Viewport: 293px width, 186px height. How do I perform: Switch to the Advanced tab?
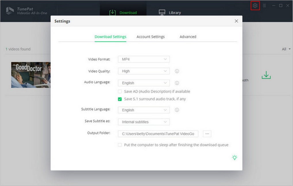tap(188, 37)
